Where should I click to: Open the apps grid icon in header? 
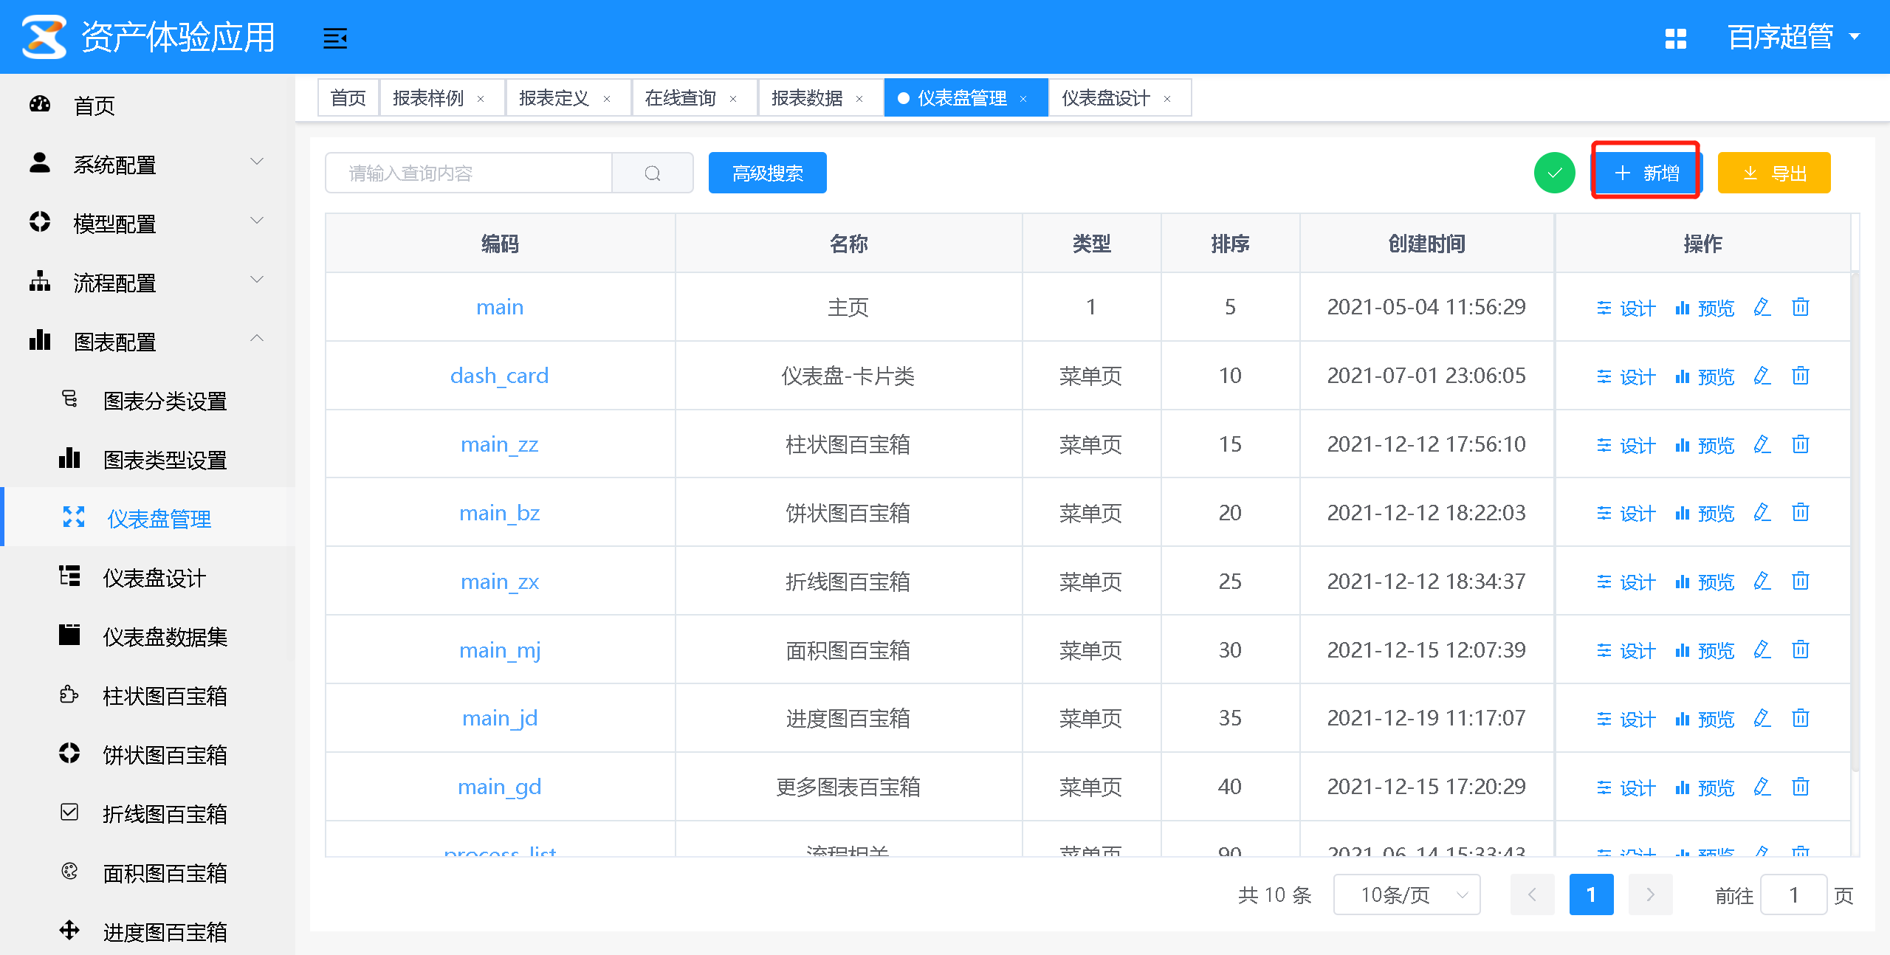coord(1675,38)
